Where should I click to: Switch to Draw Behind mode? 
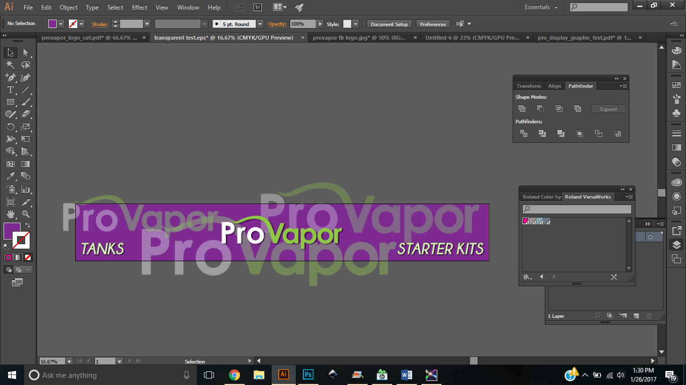pyautogui.click(x=19, y=269)
